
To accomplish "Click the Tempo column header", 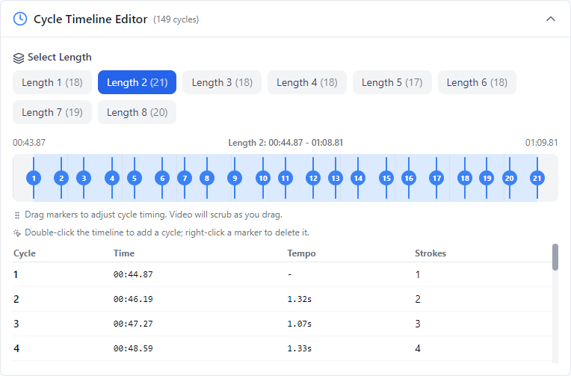I will tap(301, 253).
